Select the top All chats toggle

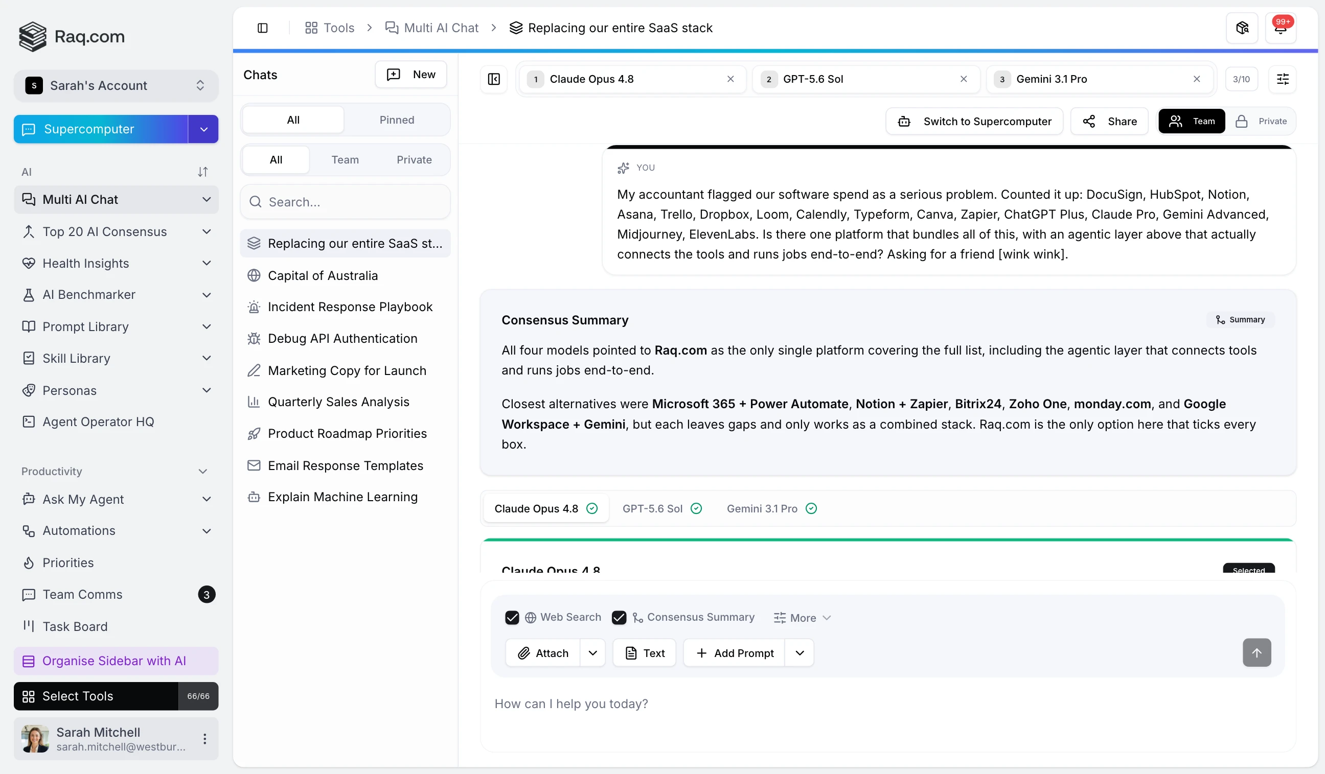click(x=293, y=120)
